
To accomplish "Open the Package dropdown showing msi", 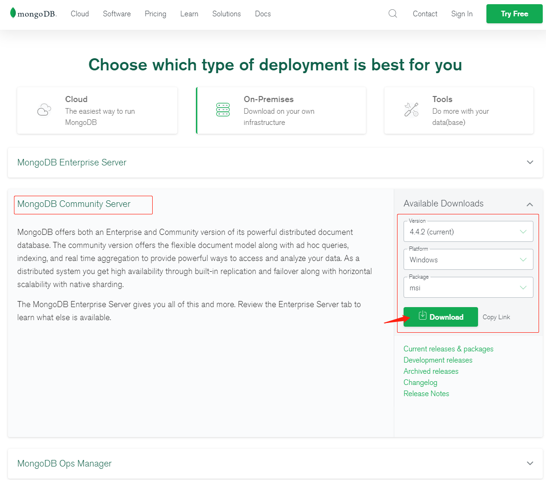I will 468,288.
